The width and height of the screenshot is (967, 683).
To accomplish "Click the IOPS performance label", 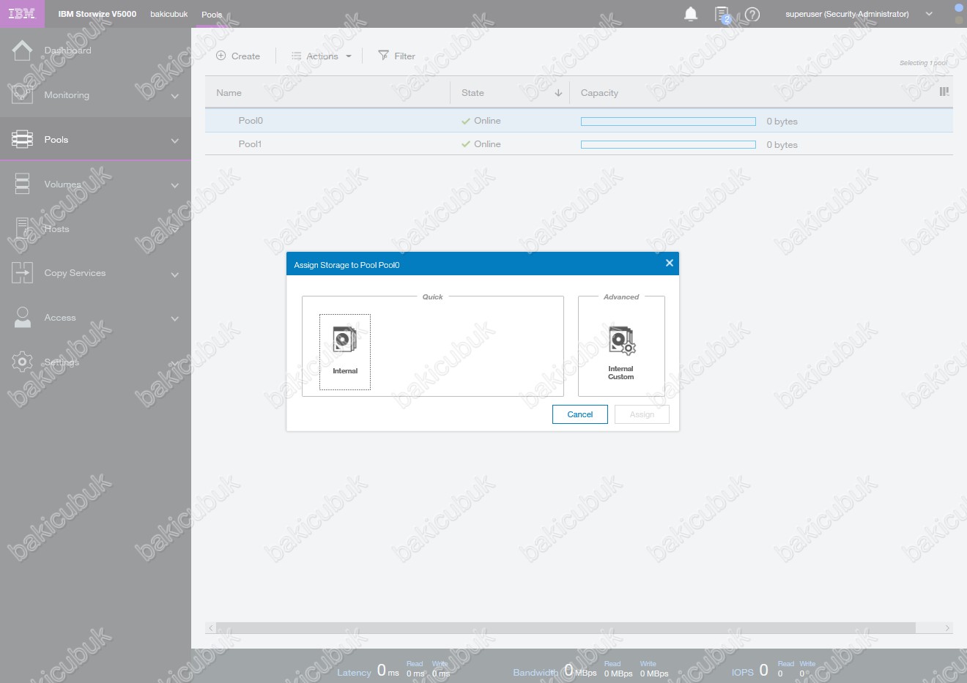I will click(743, 673).
